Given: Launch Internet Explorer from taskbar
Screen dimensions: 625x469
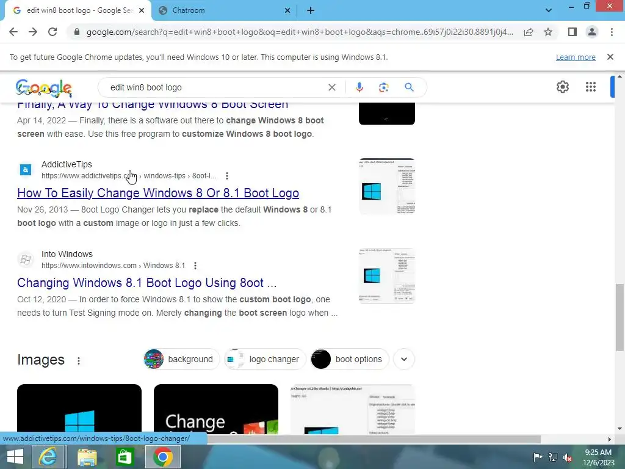Looking at the screenshot, I should (x=48, y=457).
